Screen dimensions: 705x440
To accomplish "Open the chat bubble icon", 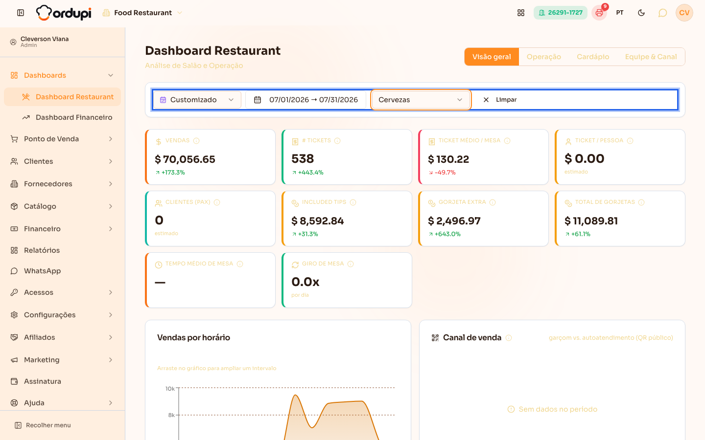I will pos(662,13).
